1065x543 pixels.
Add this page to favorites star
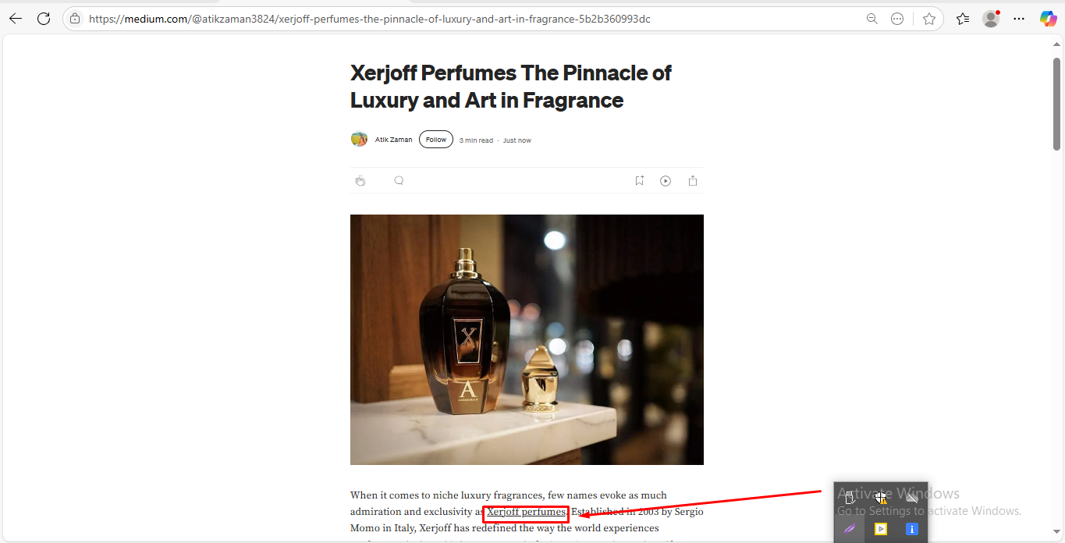coord(929,19)
